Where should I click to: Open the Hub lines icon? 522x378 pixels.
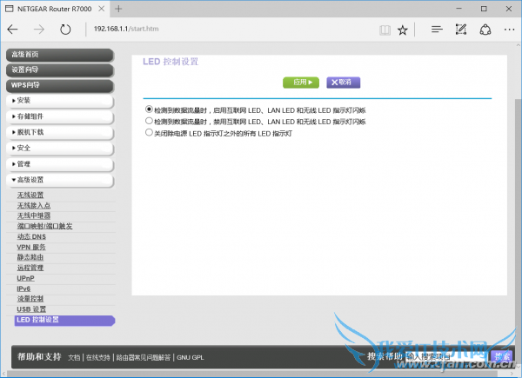click(x=437, y=30)
